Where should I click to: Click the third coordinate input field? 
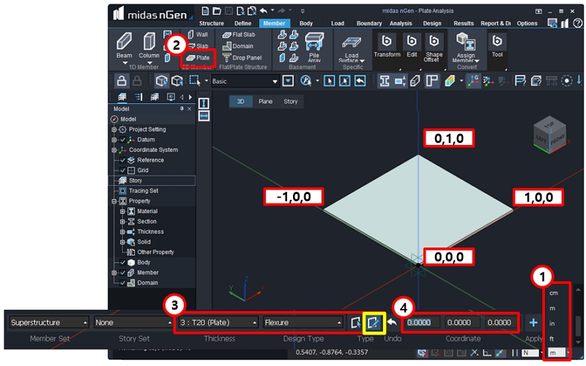(502, 322)
